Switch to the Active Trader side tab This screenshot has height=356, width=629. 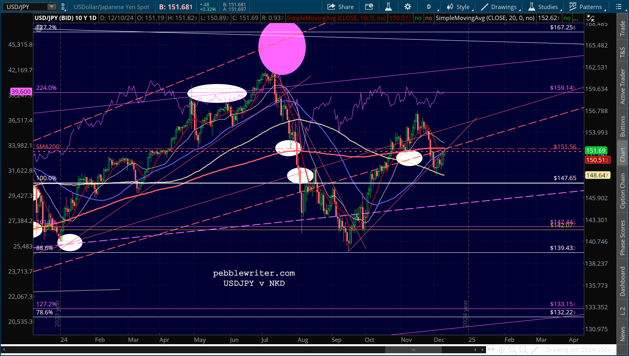622,86
